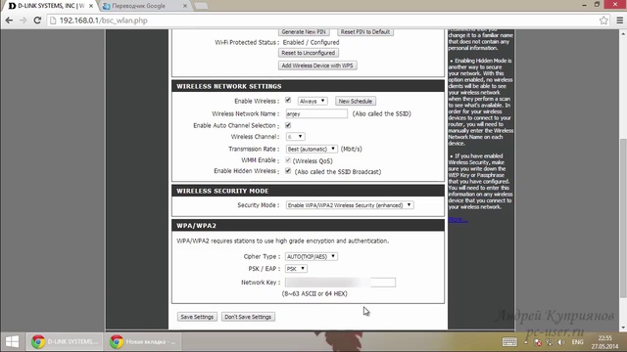Bookmark this page with star icon
This screenshot has height=352, width=627.
[x=603, y=21]
